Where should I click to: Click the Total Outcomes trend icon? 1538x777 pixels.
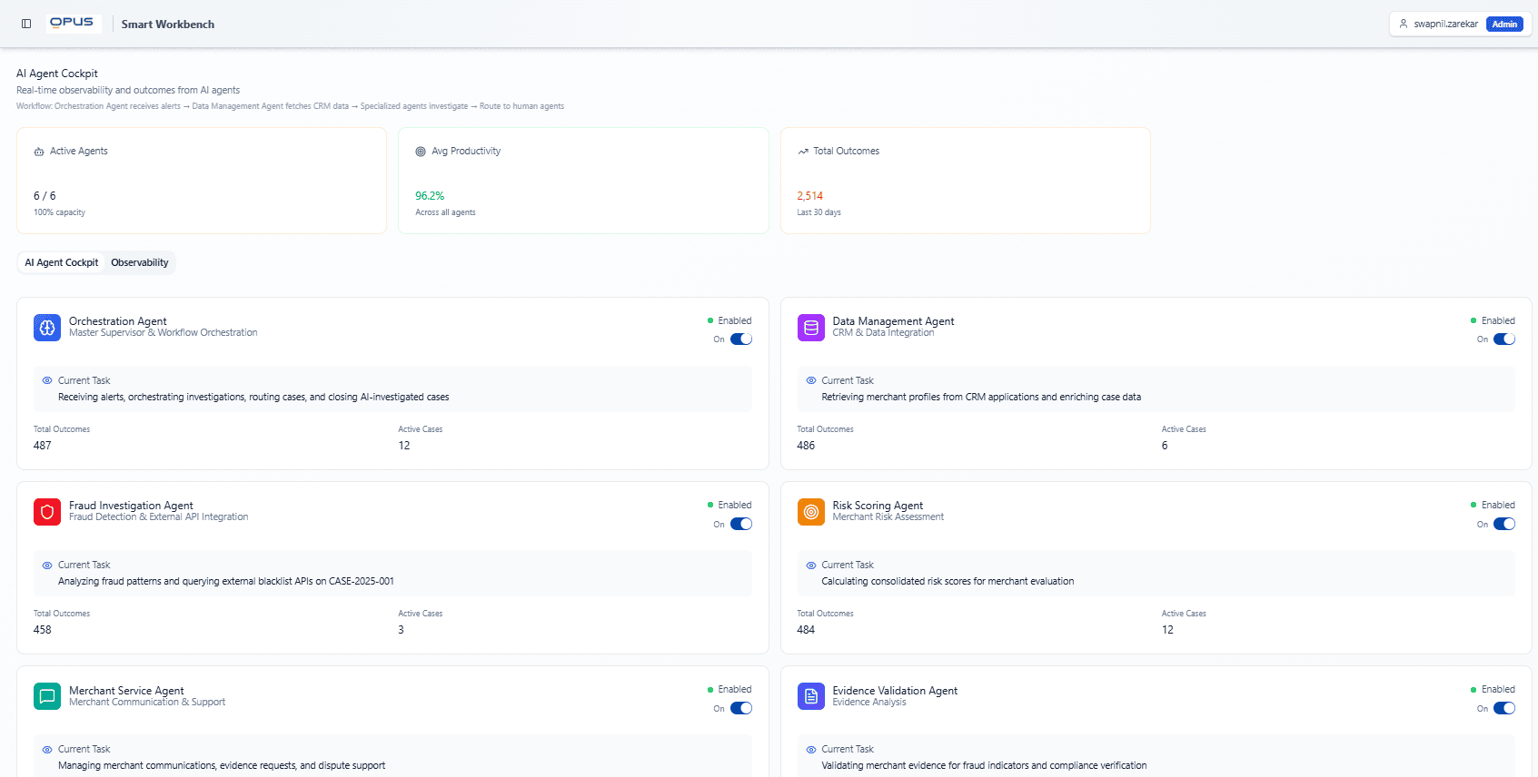point(803,152)
